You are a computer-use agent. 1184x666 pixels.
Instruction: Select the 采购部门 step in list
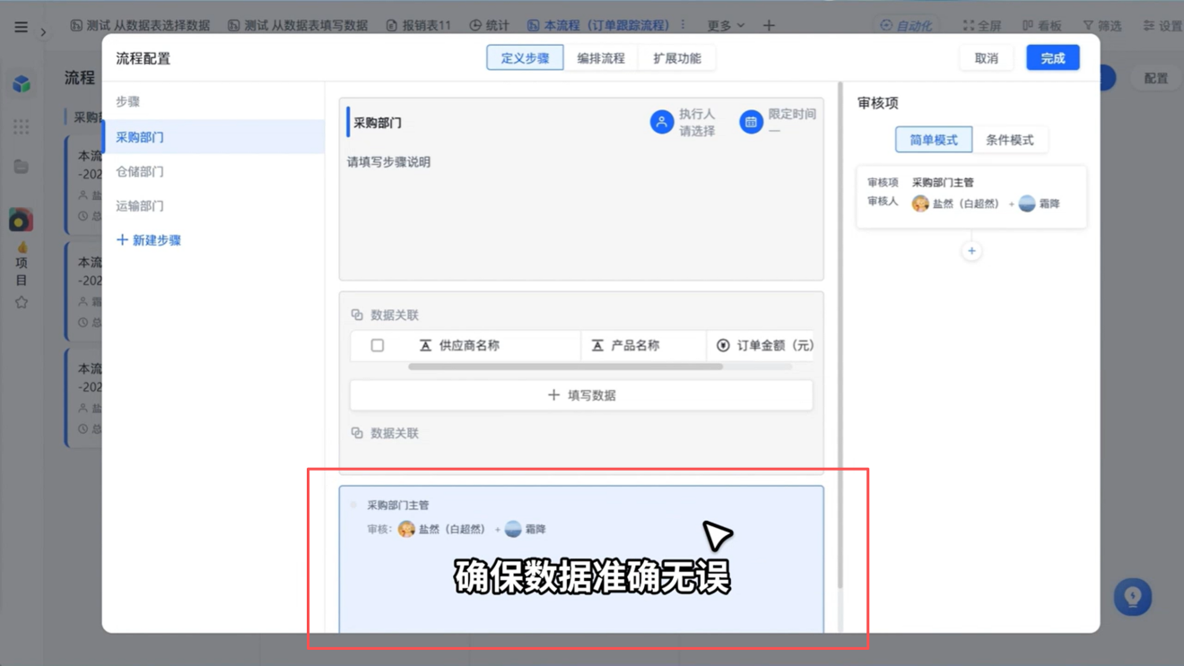tap(213, 137)
